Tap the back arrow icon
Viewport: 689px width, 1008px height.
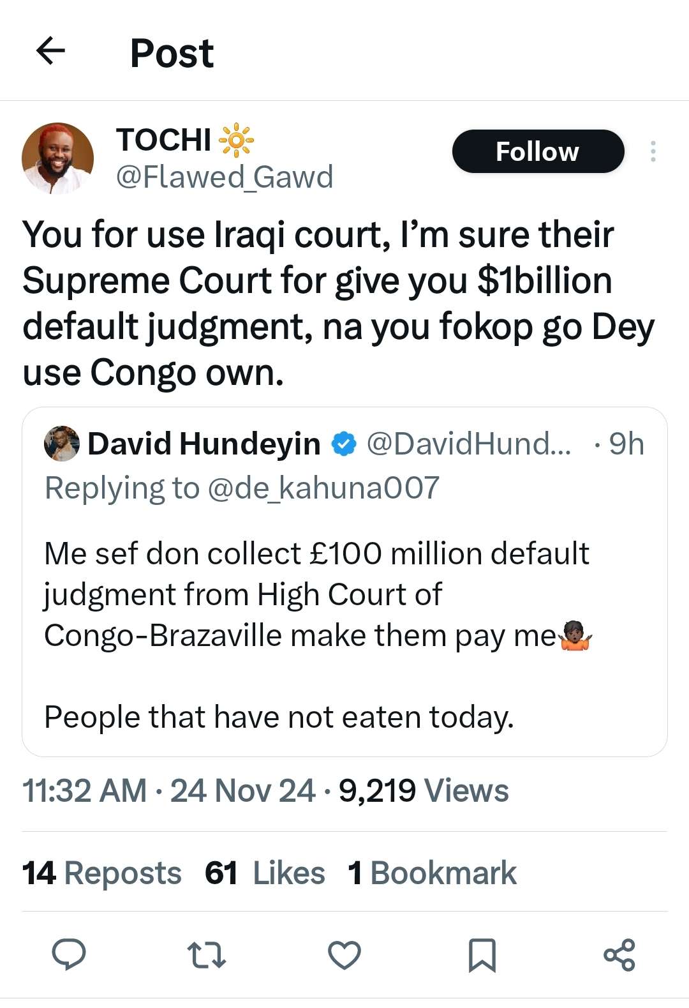tap(51, 51)
